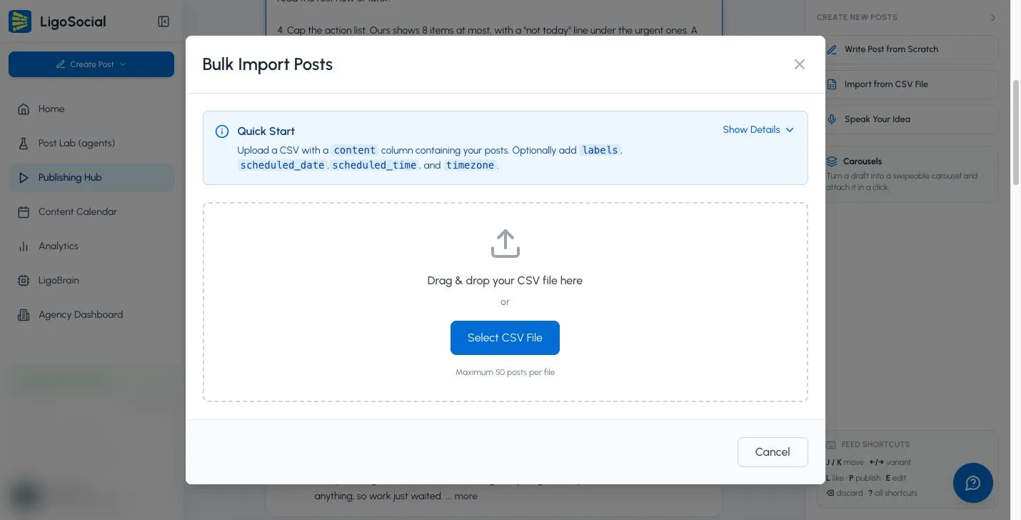This screenshot has width=1021, height=520.
Task: Cancel the bulk import
Action: (773, 452)
